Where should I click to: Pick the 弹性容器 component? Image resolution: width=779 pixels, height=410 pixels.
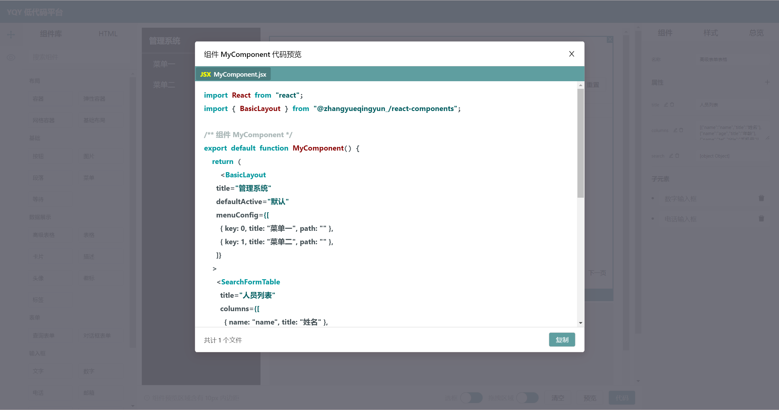pyautogui.click(x=100, y=99)
